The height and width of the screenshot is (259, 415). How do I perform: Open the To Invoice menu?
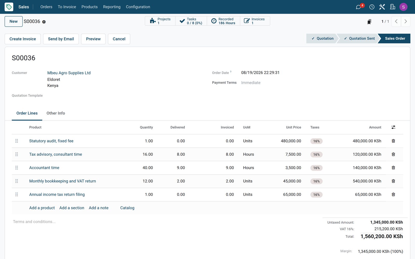67,7
